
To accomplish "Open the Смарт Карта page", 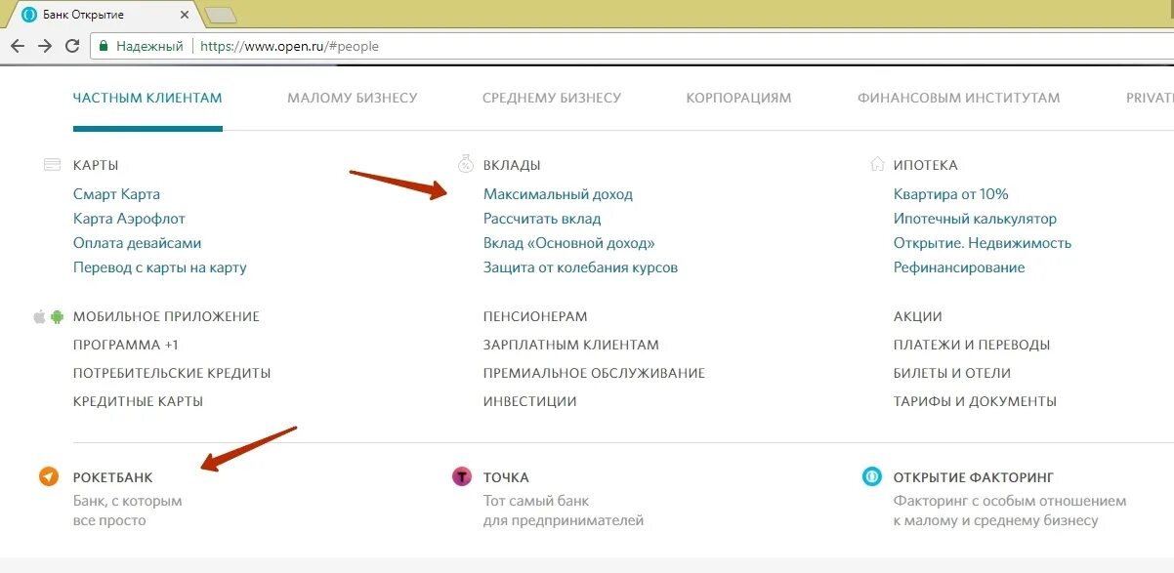I will click(116, 193).
